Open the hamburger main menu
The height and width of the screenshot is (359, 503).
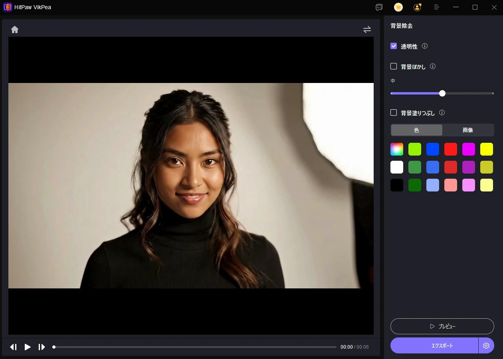pyautogui.click(x=436, y=7)
